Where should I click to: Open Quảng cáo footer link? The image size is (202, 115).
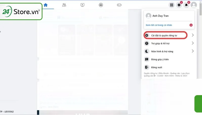[175, 73]
